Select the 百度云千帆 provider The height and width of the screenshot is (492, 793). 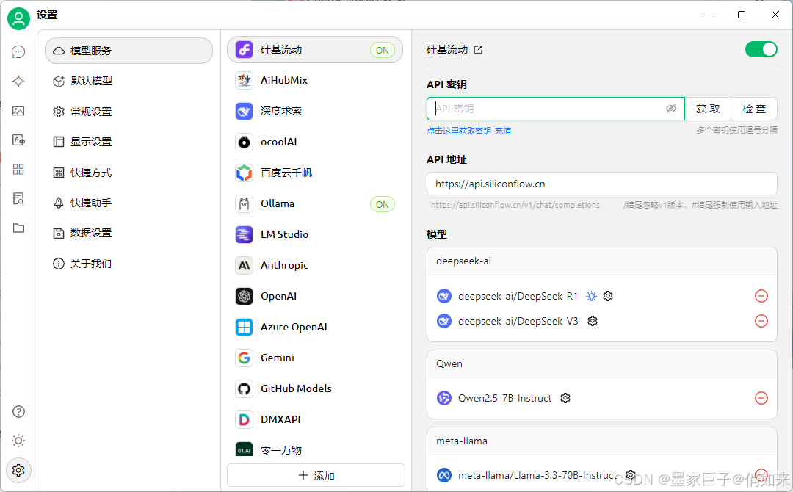coord(315,173)
